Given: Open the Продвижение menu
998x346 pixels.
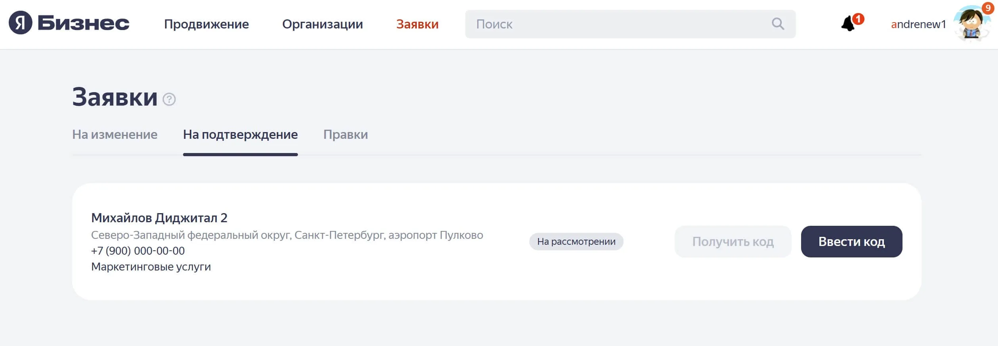Looking at the screenshot, I should (206, 24).
